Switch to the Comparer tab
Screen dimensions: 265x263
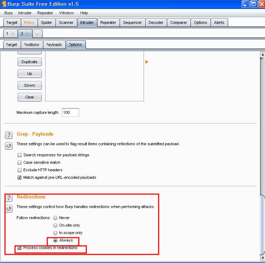(179, 22)
